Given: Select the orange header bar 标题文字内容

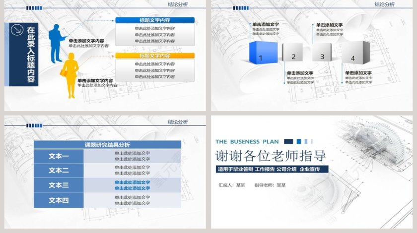Looking at the screenshot, I should (155, 56).
